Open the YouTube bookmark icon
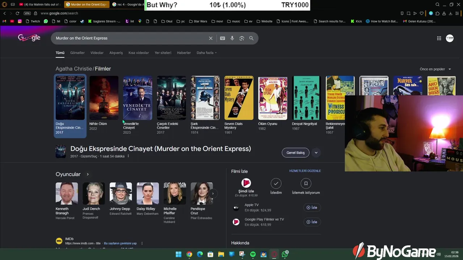The image size is (463, 260). pyautogui.click(x=12, y=21)
